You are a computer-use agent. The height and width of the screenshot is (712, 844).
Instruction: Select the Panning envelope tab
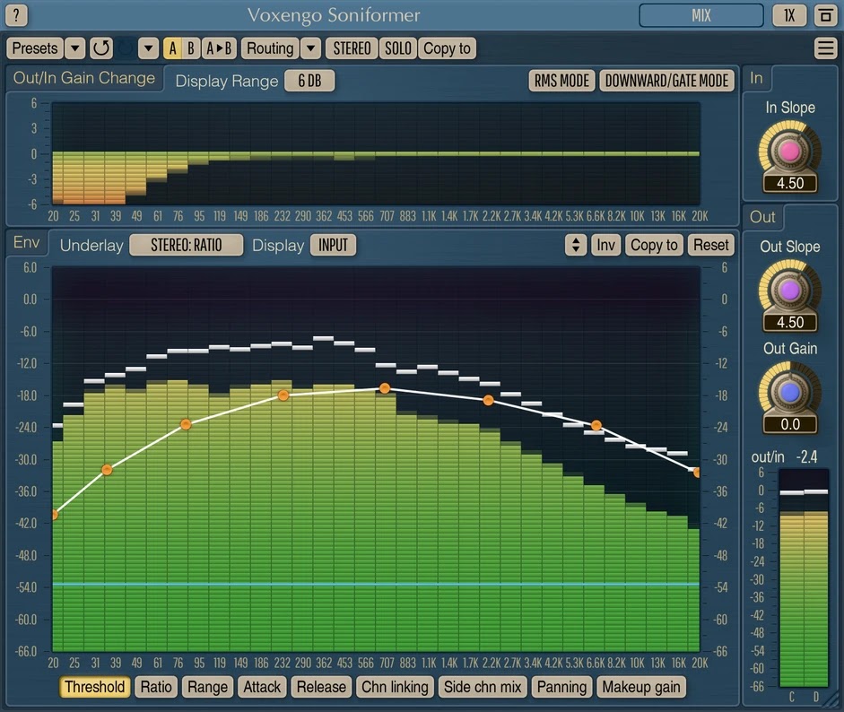(x=562, y=687)
